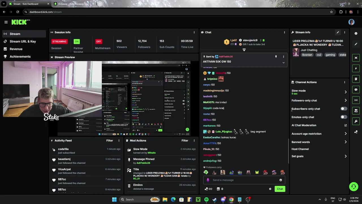This screenshot has height=204, width=362.
Task: Open the Stream page in sidebar
Action: [24, 34]
